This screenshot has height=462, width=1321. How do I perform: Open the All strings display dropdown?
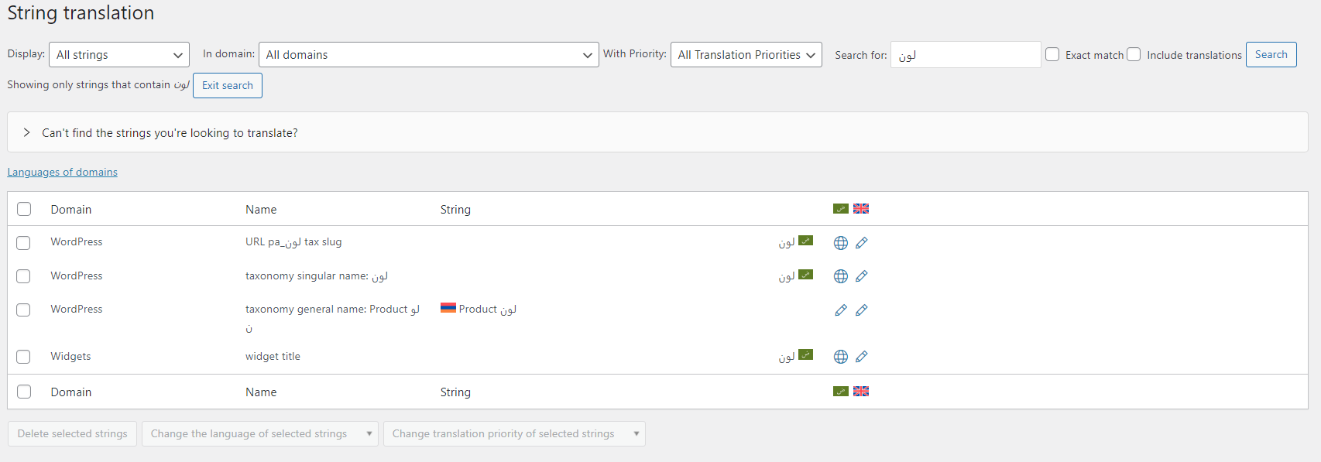tap(119, 55)
